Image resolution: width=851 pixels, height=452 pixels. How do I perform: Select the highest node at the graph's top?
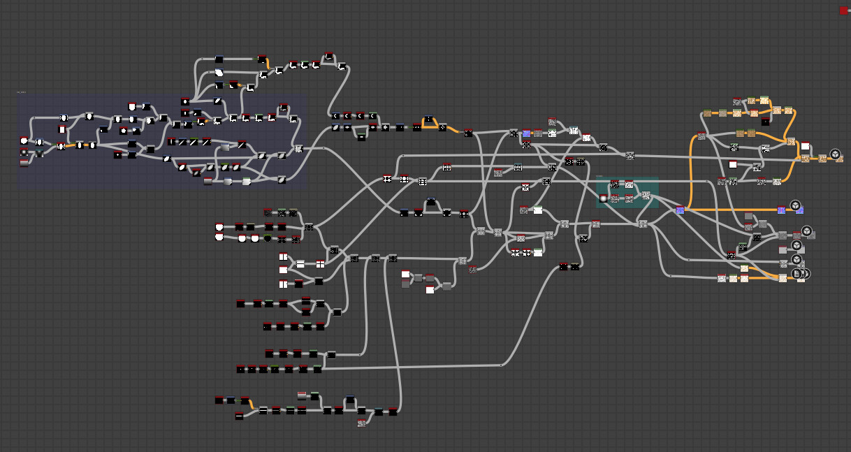[329, 56]
